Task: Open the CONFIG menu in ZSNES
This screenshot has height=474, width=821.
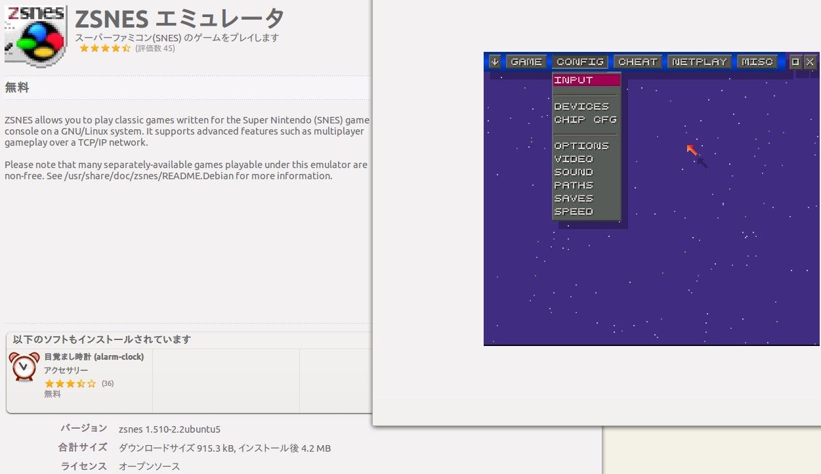Action: tap(580, 62)
